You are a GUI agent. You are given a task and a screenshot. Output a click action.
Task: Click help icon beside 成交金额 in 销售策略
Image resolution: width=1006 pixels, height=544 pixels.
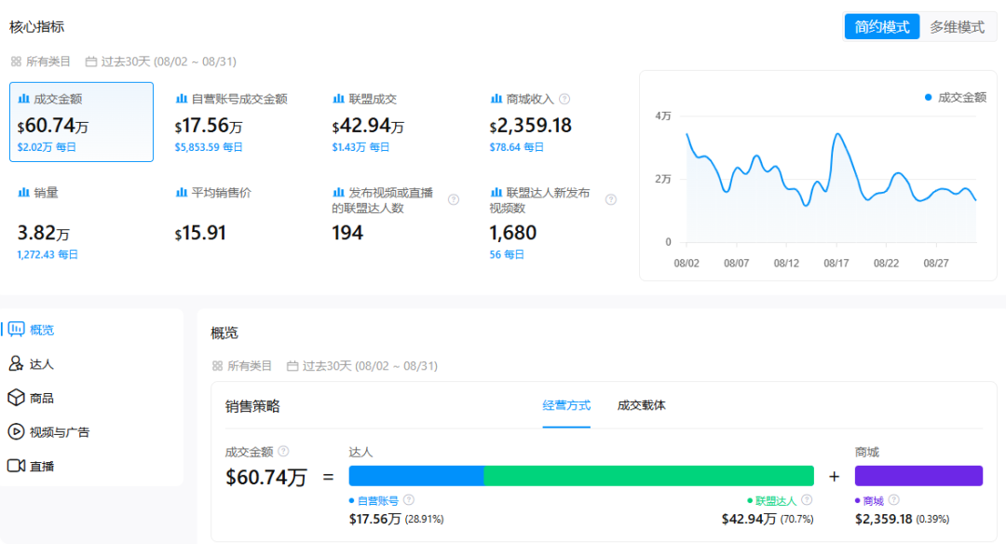coord(283,451)
